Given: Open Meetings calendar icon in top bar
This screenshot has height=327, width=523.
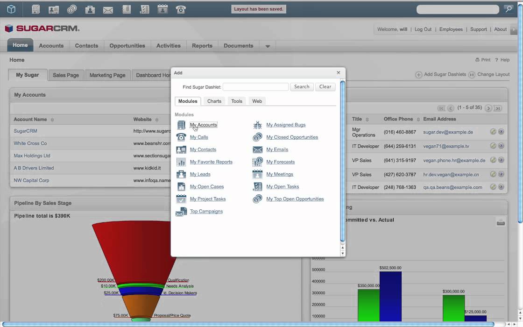Looking at the screenshot, I should click(163, 9).
